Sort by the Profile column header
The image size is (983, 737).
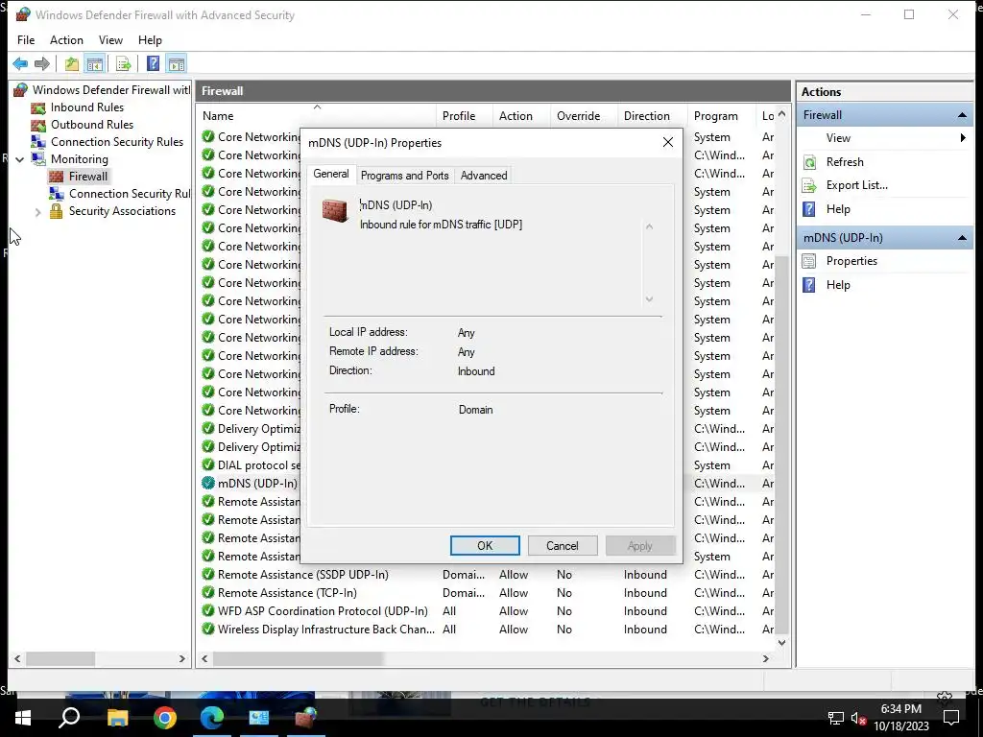click(x=464, y=116)
